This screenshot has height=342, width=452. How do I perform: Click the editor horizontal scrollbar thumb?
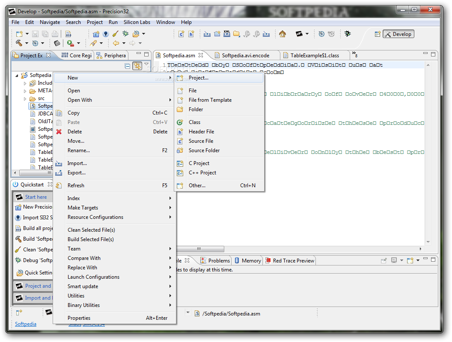coord(200,249)
